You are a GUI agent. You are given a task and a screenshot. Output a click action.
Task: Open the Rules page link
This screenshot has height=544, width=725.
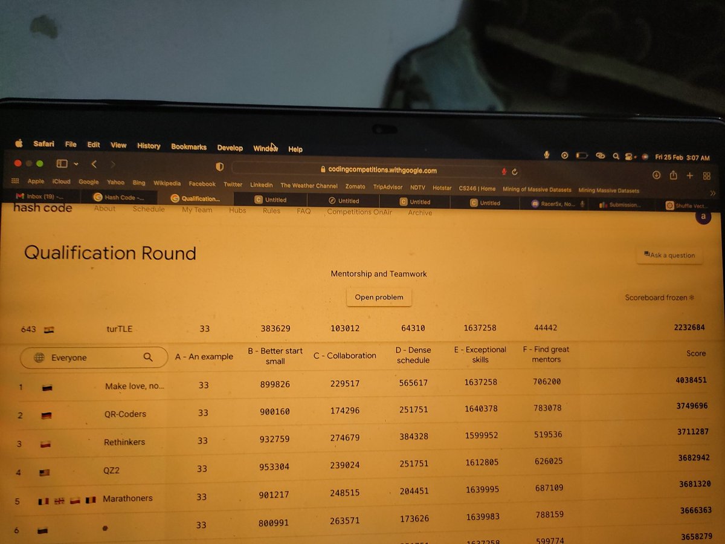click(271, 211)
